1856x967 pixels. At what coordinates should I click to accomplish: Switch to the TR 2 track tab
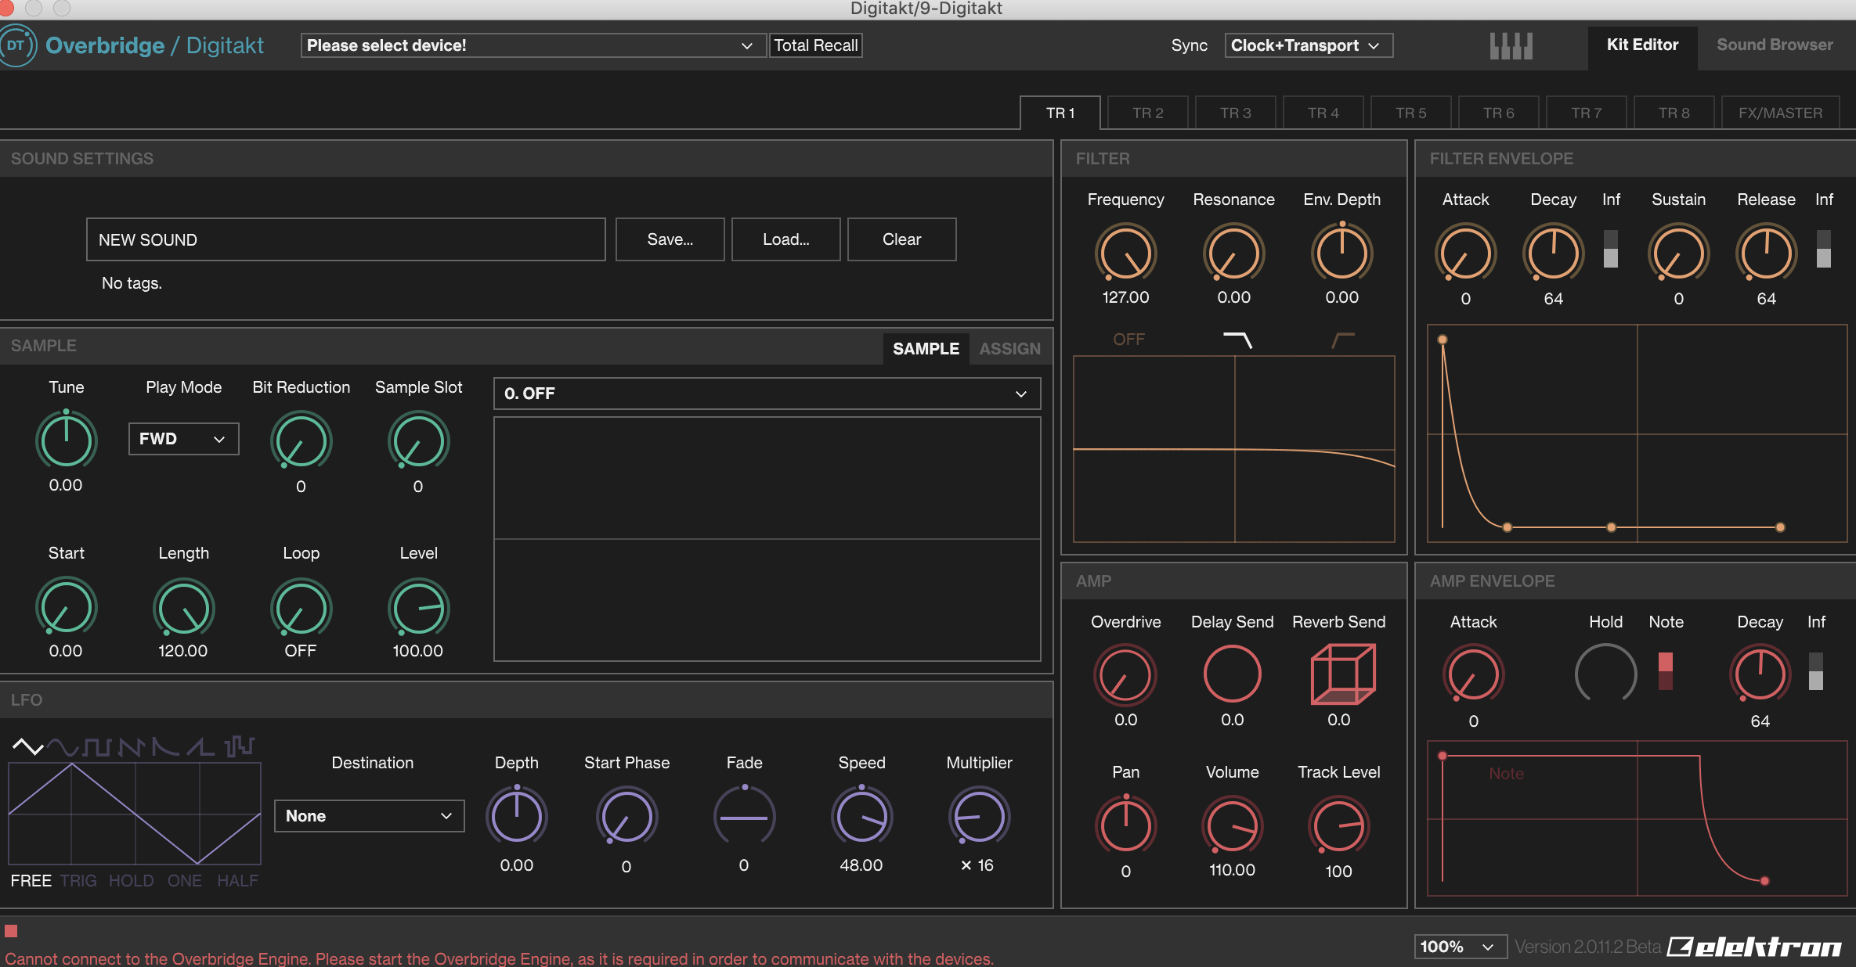(1147, 113)
